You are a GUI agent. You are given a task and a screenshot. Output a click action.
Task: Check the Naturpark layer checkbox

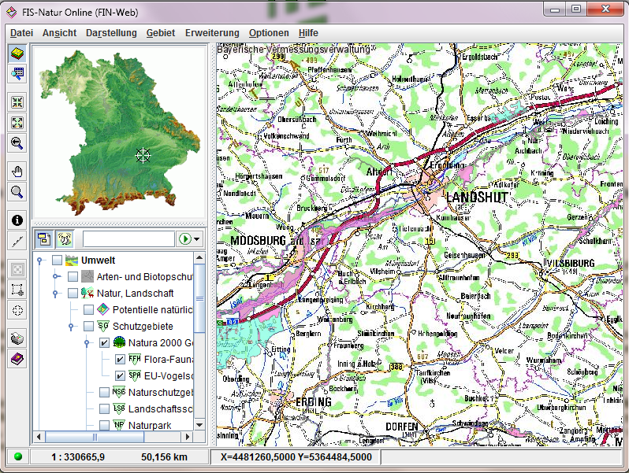pos(104,425)
